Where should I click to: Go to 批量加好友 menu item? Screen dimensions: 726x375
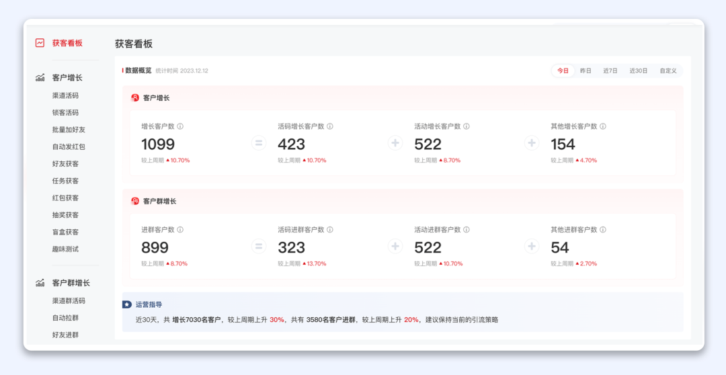(69, 130)
